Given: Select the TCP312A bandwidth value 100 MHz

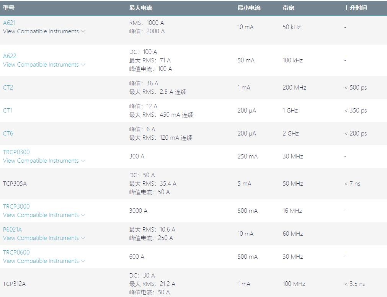Looking at the screenshot, I should [x=294, y=284].
